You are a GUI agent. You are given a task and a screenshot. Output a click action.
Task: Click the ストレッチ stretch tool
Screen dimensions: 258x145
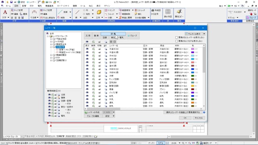pyautogui.click(x=140, y=10)
